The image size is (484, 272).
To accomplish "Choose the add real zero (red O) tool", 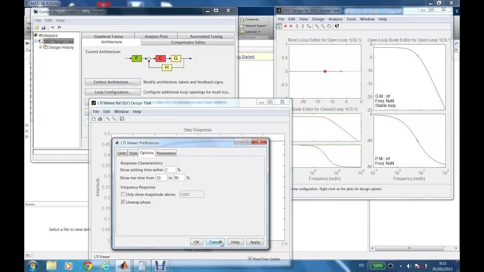I will (291, 26).
